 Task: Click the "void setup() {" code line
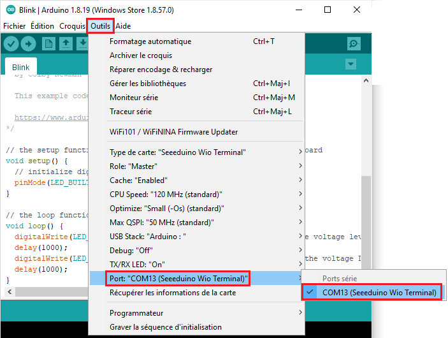coord(37,161)
